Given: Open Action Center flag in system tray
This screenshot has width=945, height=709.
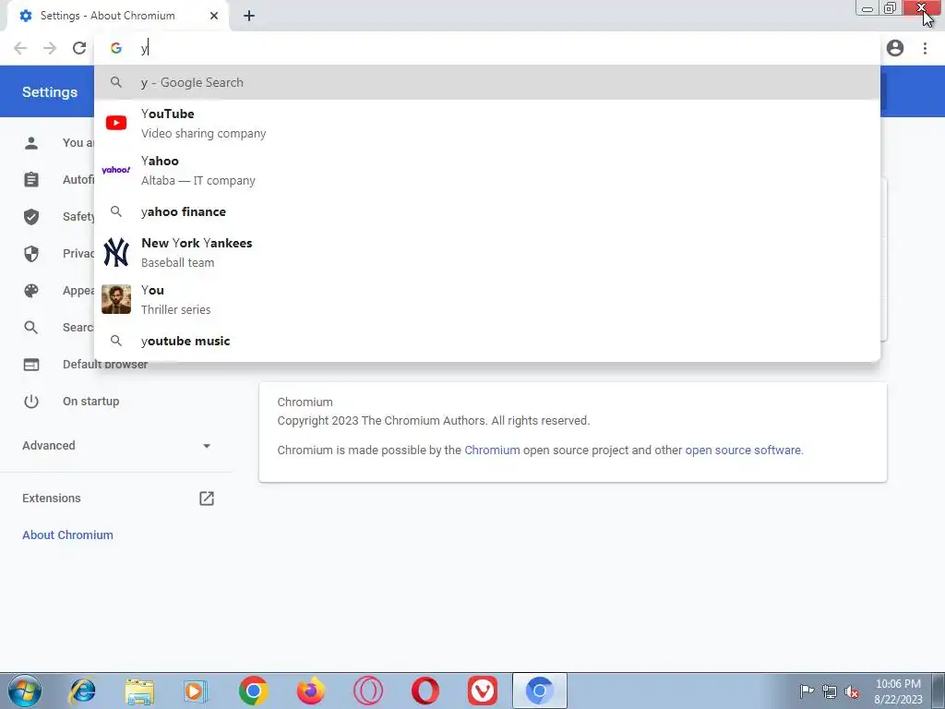Looking at the screenshot, I should 807,691.
